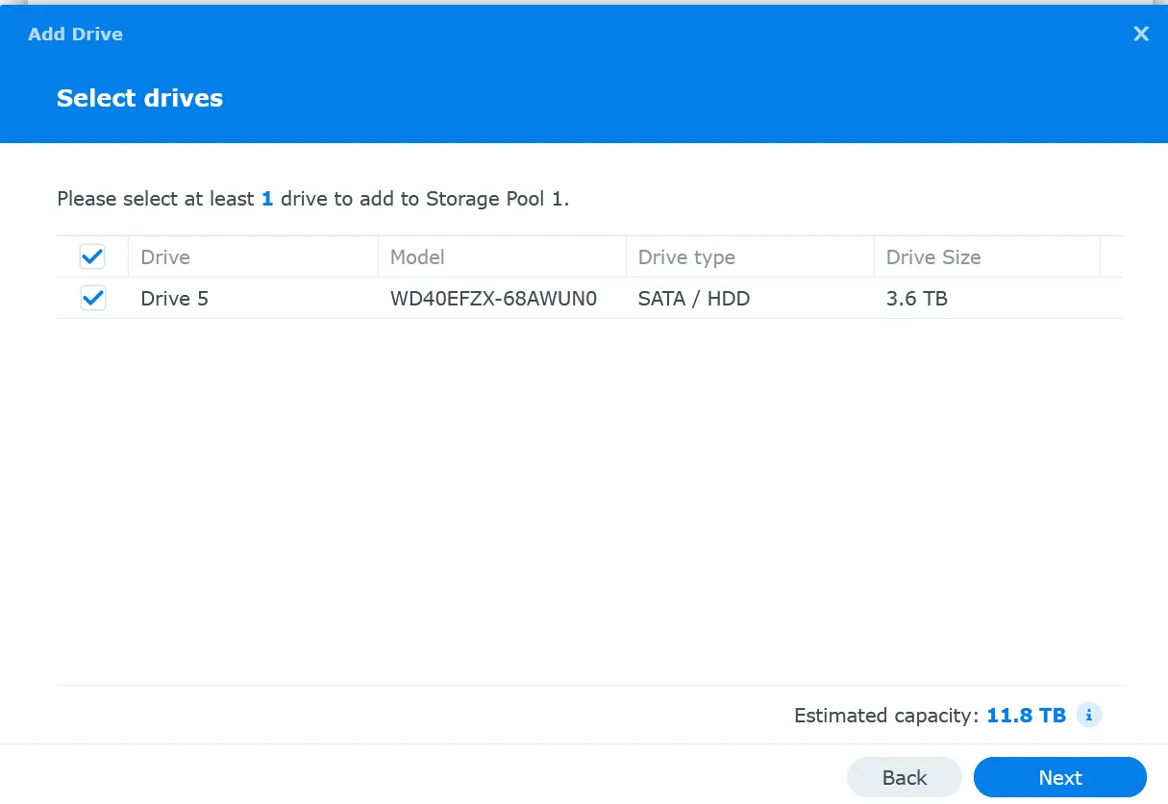Click the Model column header
This screenshot has width=1168, height=804.
coord(417,256)
